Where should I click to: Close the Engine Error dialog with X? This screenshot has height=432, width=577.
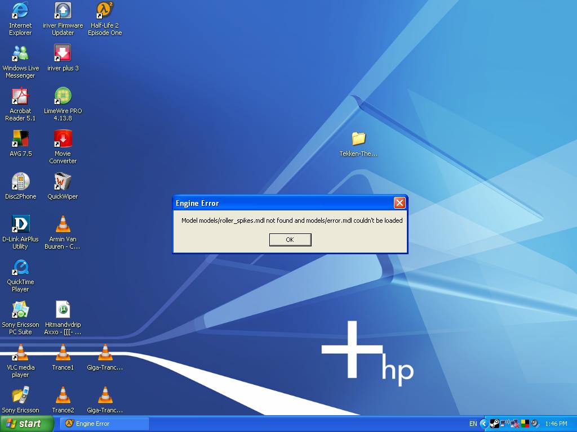coord(400,202)
